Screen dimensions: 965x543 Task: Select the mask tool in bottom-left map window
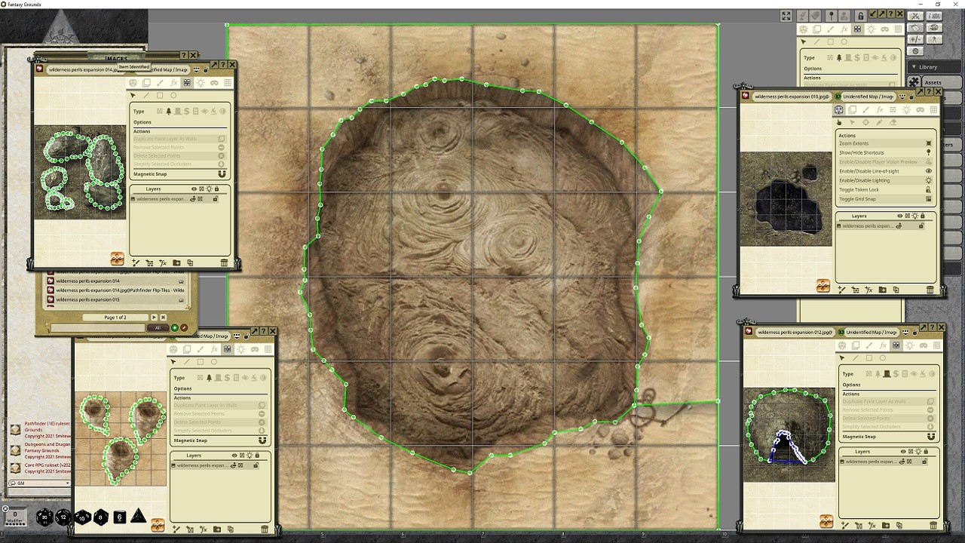tap(254, 349)
